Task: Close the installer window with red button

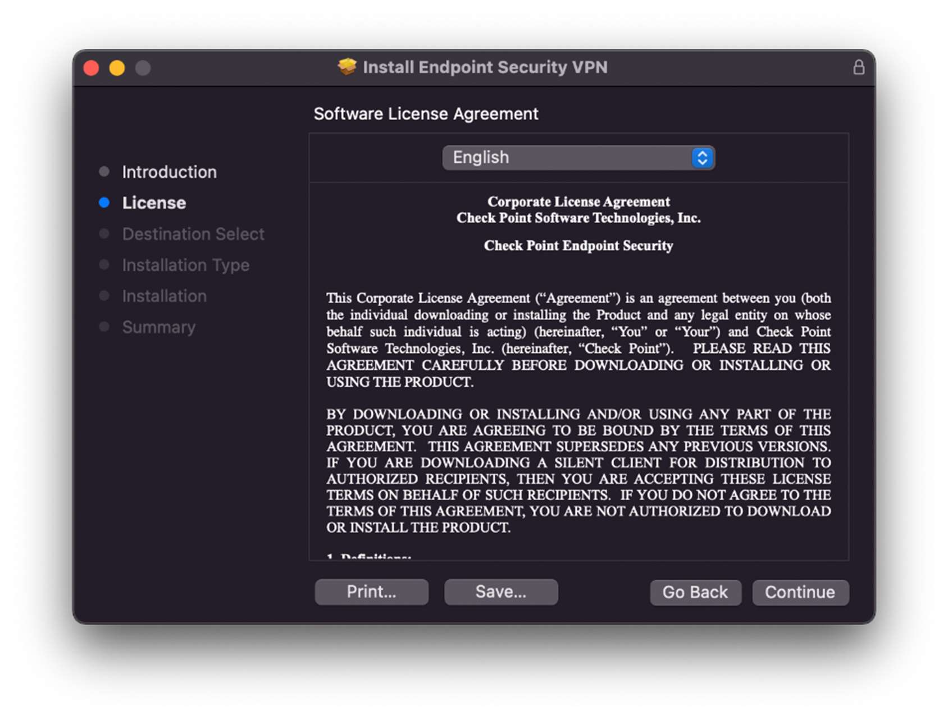Action: (x=91, y=68)
